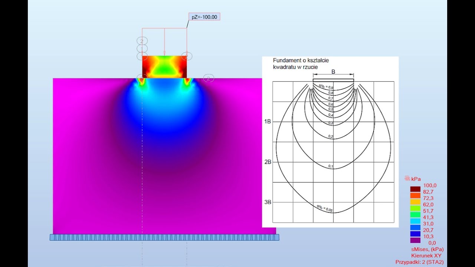The image size is (475, 267).
Task: Select the stress-colored foundation block in the model
Action: pos(164,67)
